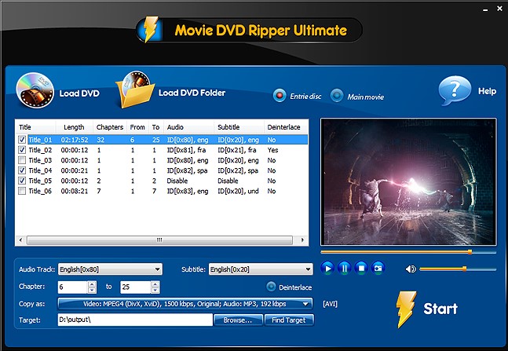Click the video seek progress slider

(x=408, y=252)
